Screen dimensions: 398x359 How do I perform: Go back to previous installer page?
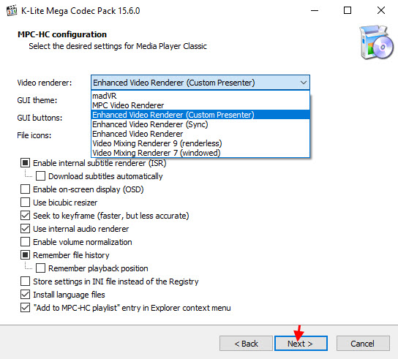246,344
